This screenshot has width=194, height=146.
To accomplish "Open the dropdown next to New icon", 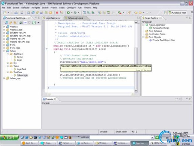I will click(8, 13).
